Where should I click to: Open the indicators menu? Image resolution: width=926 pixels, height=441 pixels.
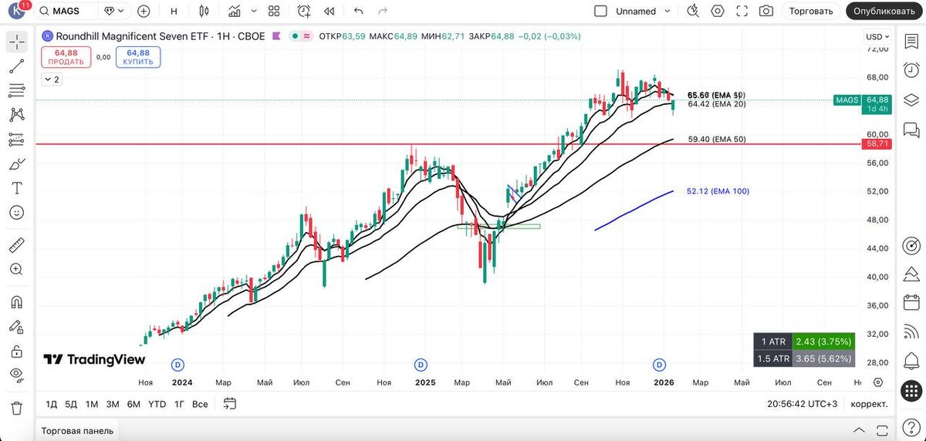tap(235, 11)
